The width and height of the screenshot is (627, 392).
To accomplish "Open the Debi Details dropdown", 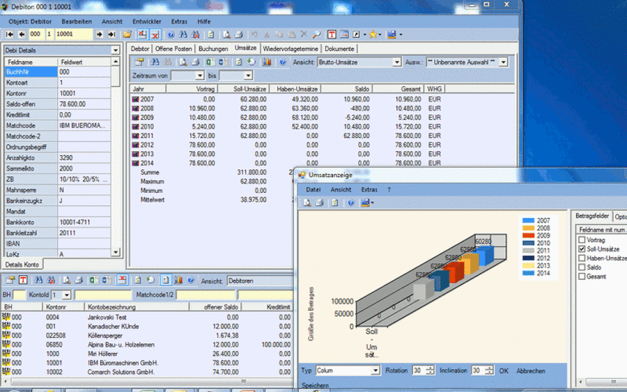I will click(x=115, y=50).
